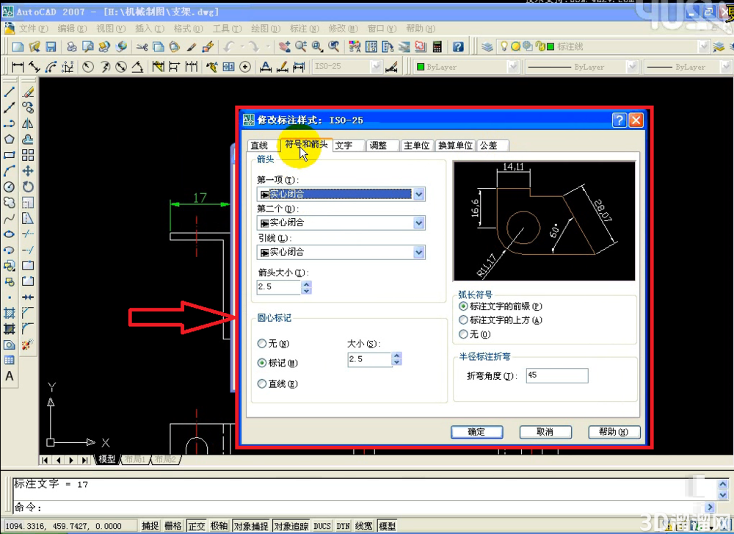Open the ByLayer color control dropdown
734x534 pixels.
(513, 67)
